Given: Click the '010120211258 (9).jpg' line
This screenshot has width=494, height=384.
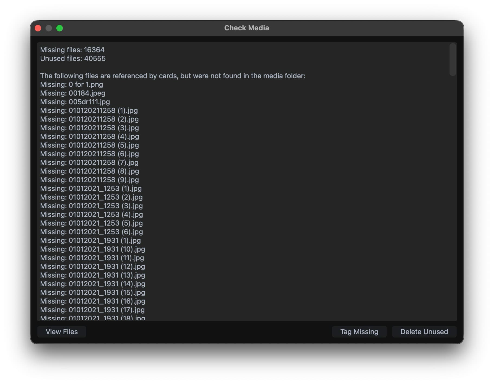Looking at the screenshot, I should tap(89, 180).
